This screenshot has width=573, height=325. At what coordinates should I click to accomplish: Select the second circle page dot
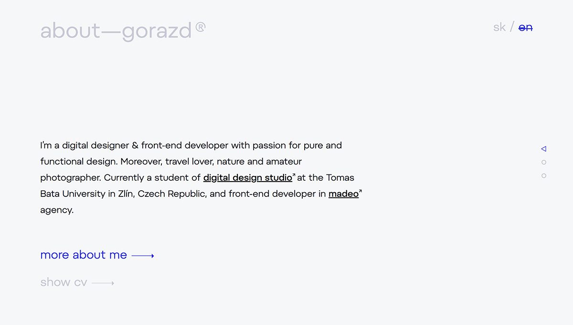point(544,162)
